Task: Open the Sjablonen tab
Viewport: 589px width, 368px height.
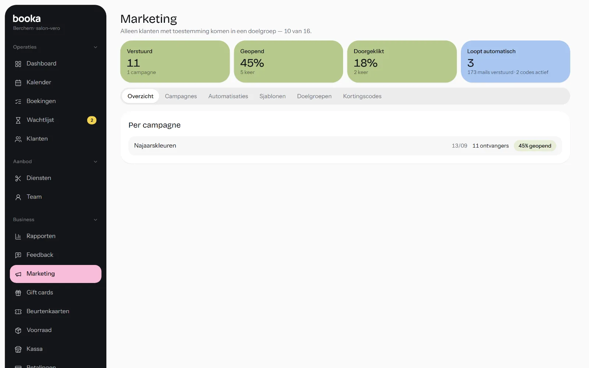Action: point(272,96)
